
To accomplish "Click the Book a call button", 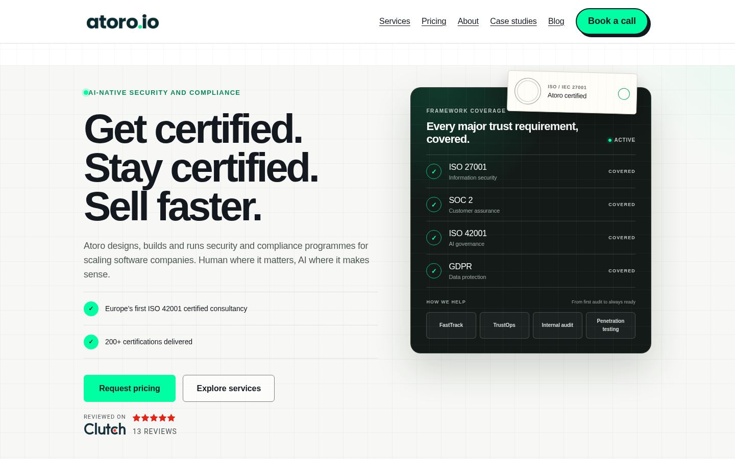I will (x=612, y=21).
